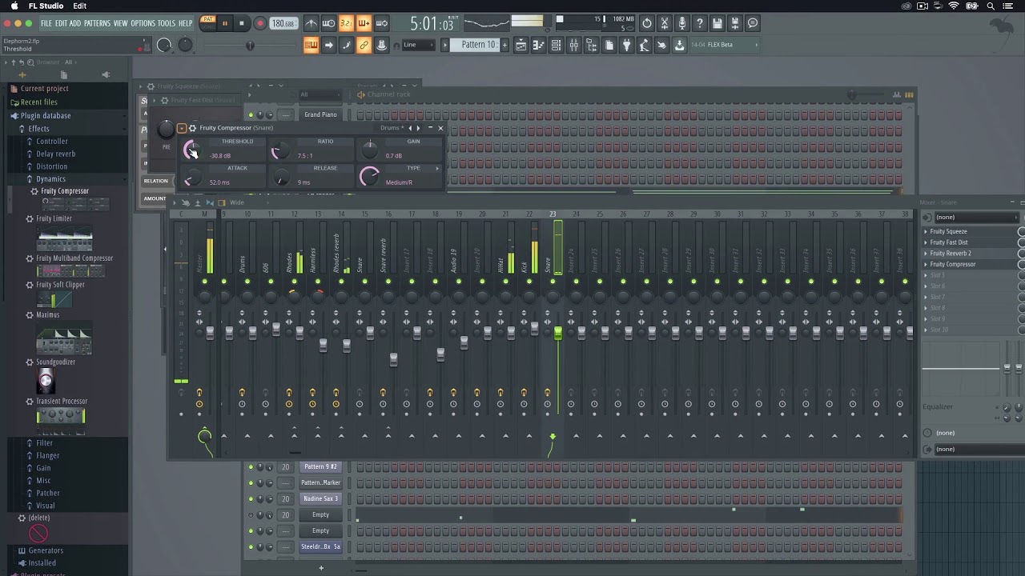Click the tempo display 180.688
The height and width of the screenshot is (576, 1025).
(x=283, y=23)
